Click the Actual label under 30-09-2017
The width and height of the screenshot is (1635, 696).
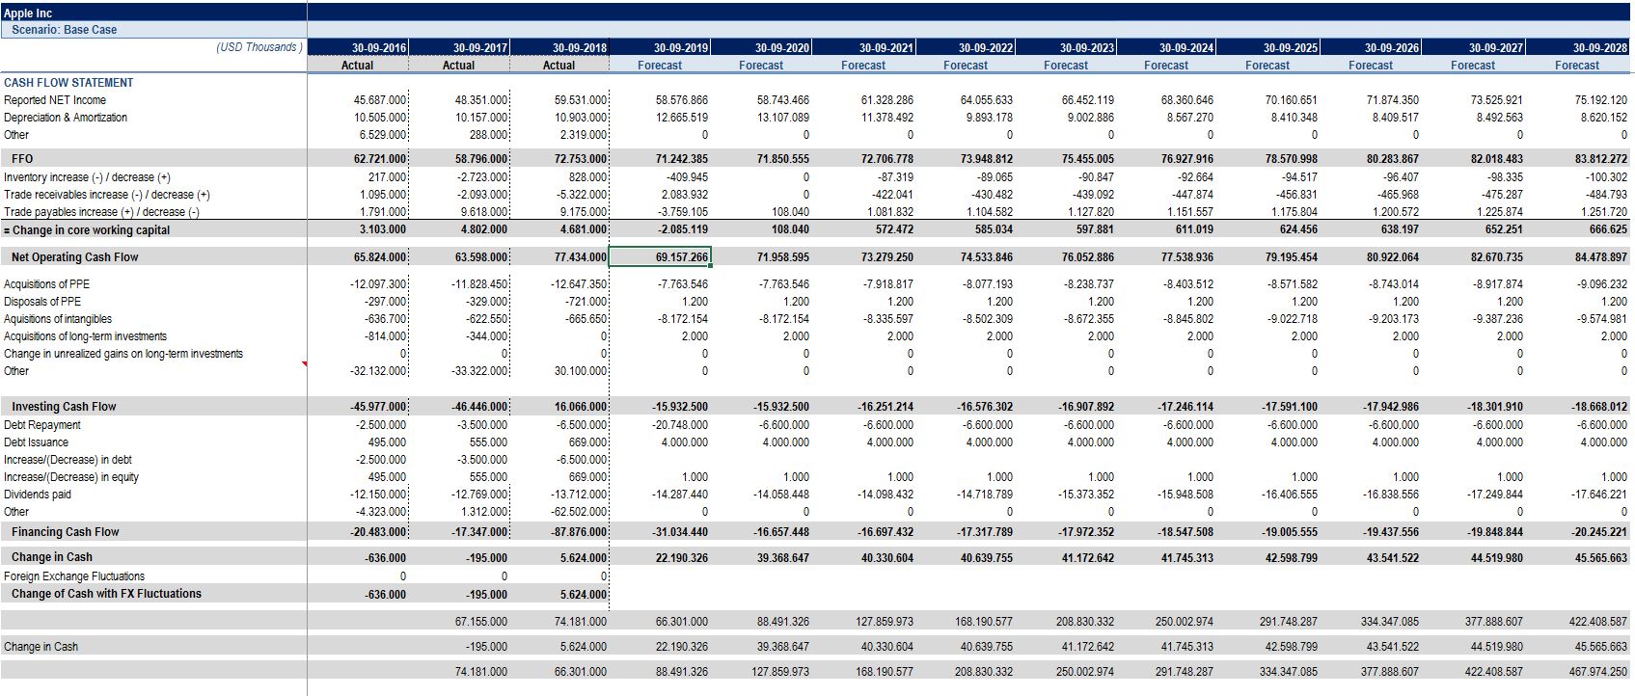point(458,66)
